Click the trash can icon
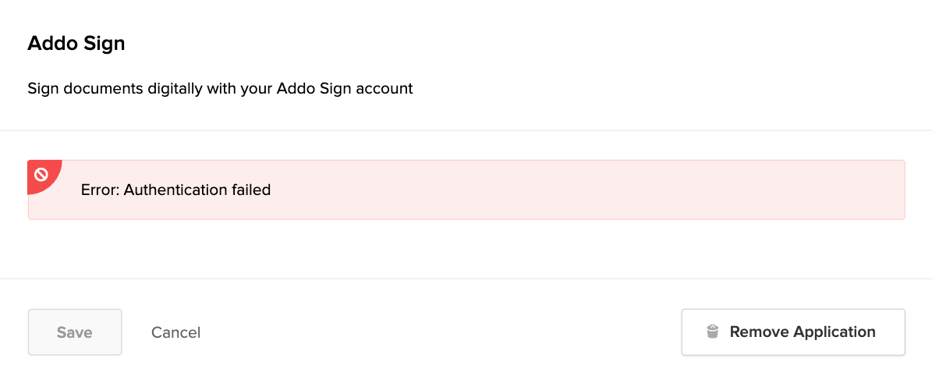932x383 pixels. (x=712, y=332)
